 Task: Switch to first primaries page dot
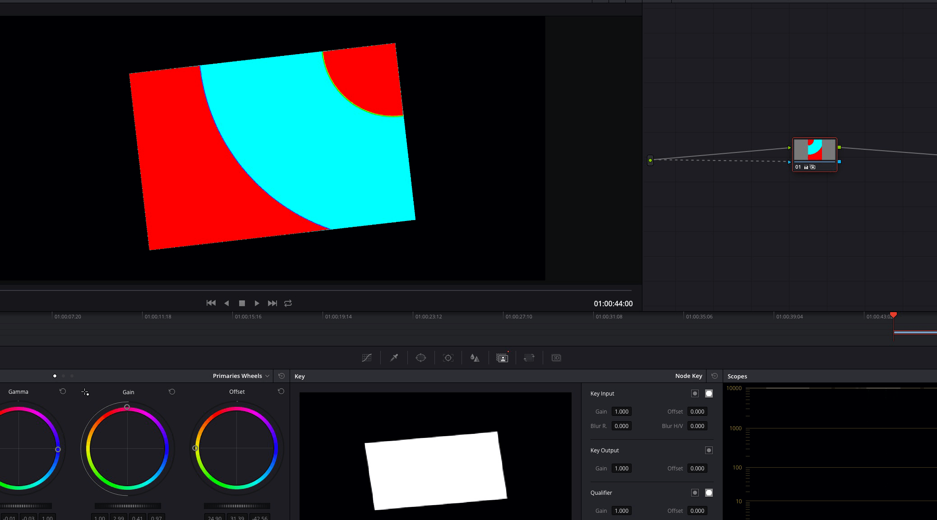click(x=55, y=376)
